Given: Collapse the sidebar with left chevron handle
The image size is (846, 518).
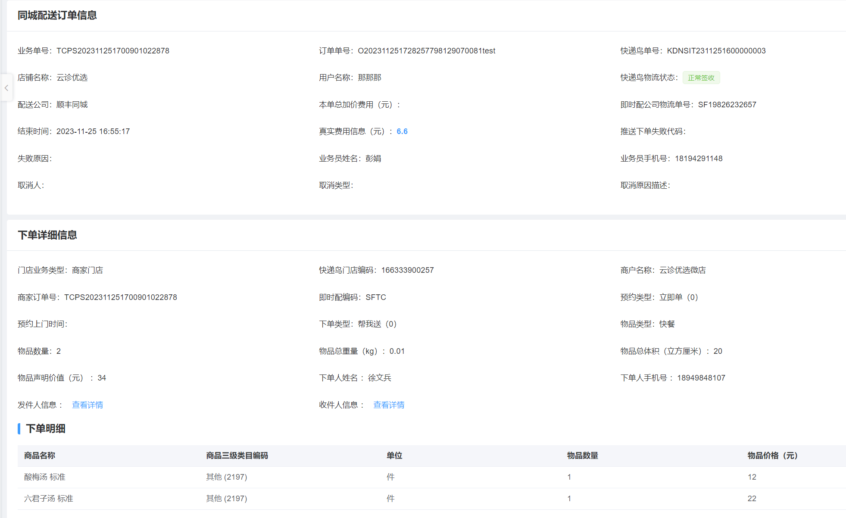Looking at the screenshot, I should click(x=6, y=88).
